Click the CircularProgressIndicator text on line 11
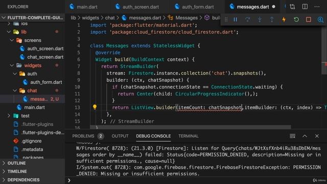This screenshot has height=184, width=327. pyautogui.click(x=209, y=94)
